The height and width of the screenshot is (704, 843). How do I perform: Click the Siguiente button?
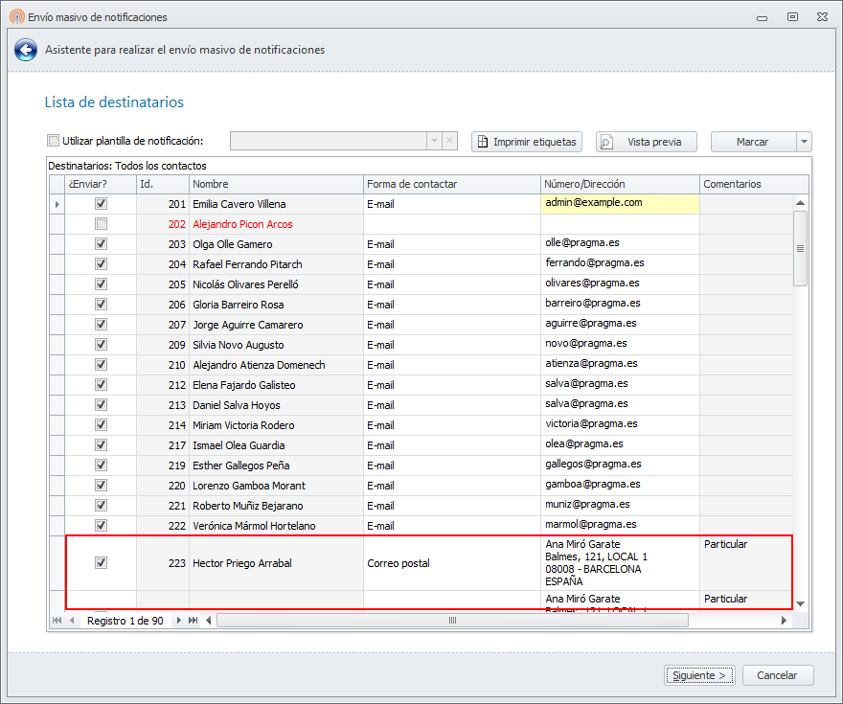pos(699,675)
